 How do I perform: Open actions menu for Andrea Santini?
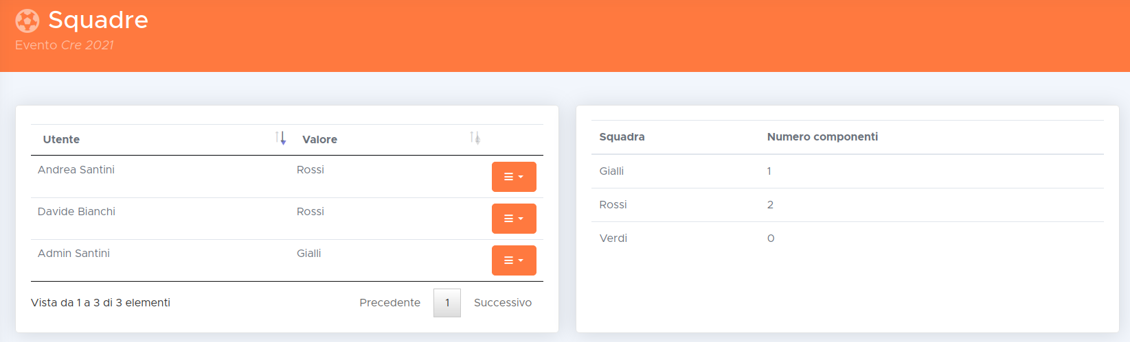pos(514,177)
